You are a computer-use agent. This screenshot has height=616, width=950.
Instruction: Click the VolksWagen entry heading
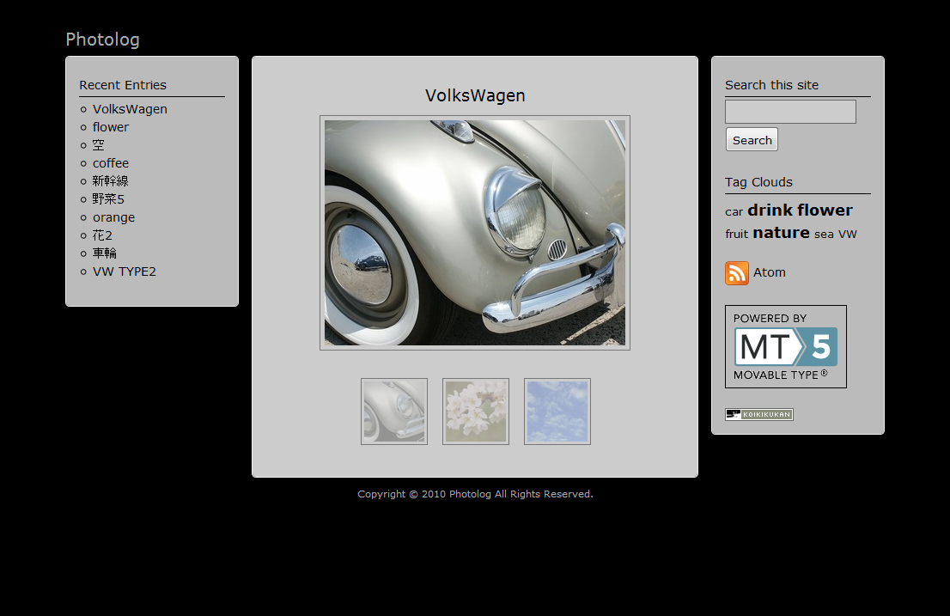tap(475, 95)
